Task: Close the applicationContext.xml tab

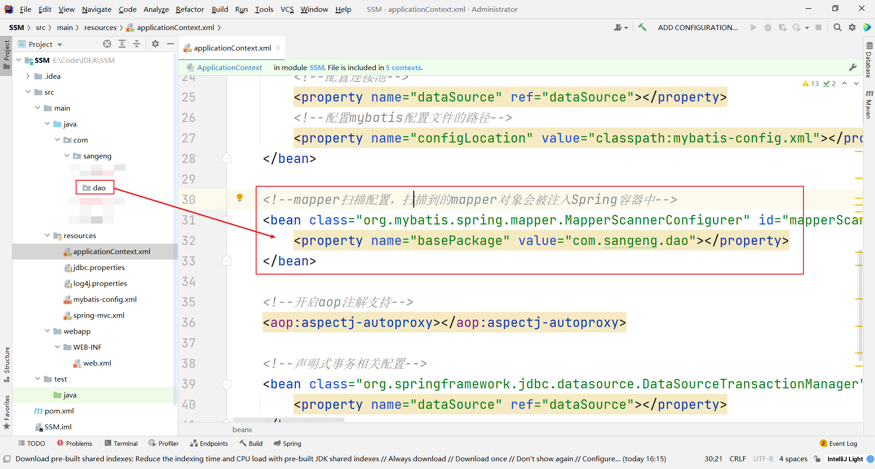Action: pyautogui.click(x=278, y=48)
